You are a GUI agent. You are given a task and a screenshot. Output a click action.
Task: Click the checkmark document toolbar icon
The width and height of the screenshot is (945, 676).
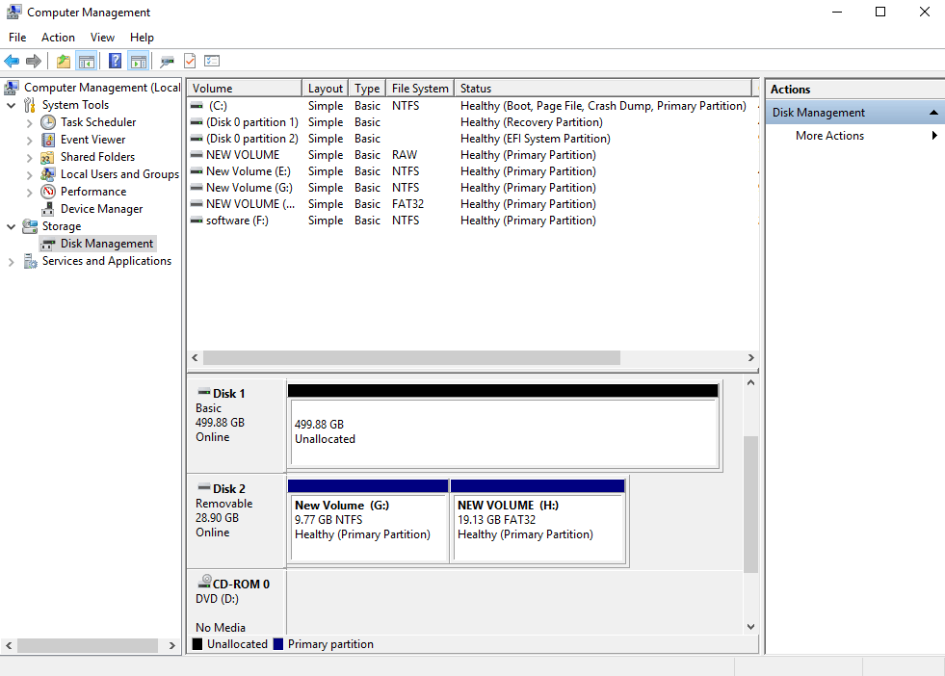click(190, 61)
